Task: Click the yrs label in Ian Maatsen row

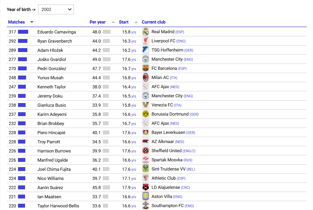Action: click(x=134, y=197)
